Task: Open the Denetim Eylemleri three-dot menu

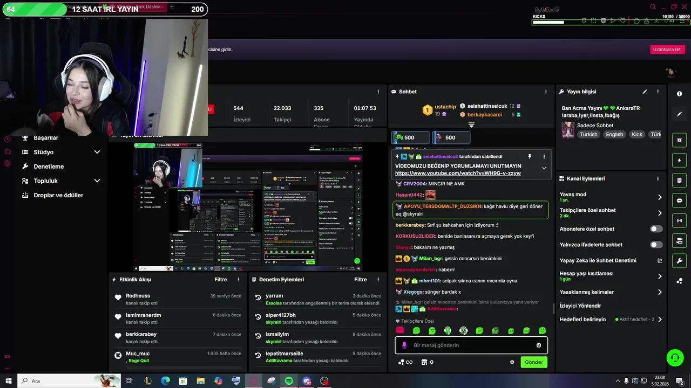Action: point(378,280)
